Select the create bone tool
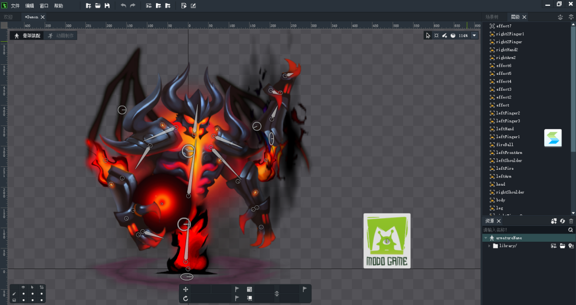 point(444,35)
